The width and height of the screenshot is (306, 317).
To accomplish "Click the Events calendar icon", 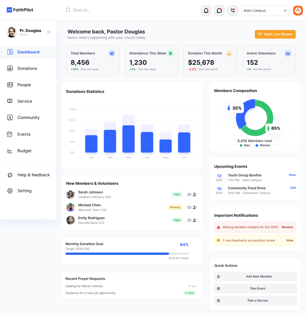I will tap(9, 134).
